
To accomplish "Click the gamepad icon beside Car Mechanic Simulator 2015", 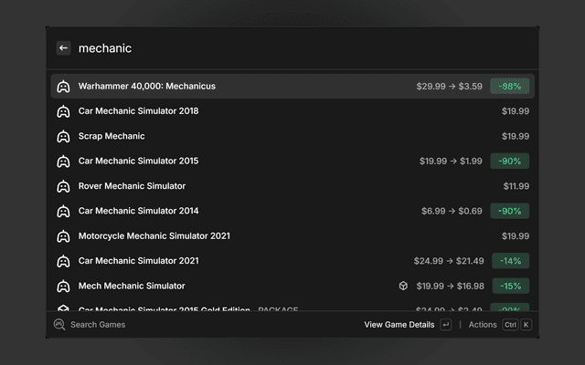I will click(63, 162).
